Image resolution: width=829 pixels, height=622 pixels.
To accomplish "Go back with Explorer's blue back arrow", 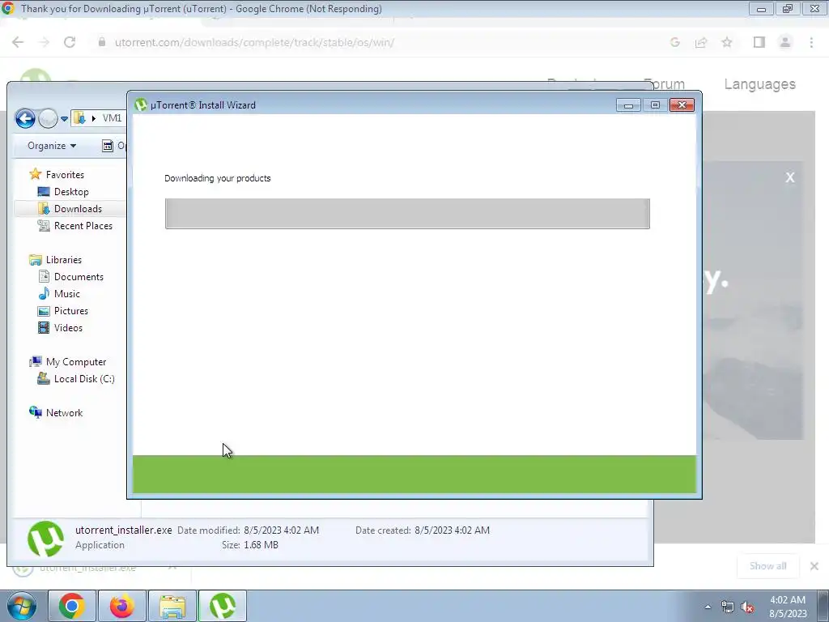I will point(25,118).
